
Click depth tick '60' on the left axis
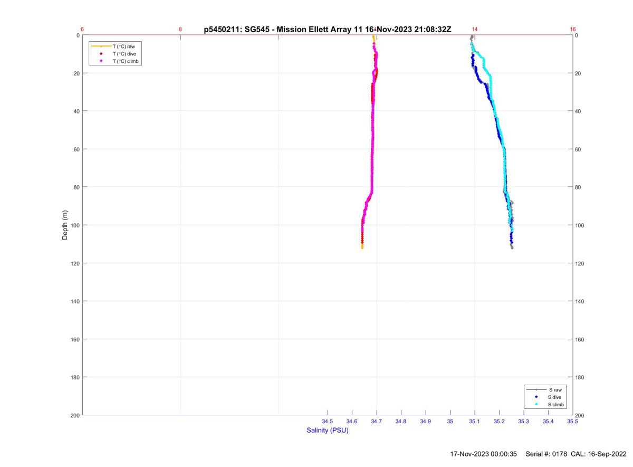[76, 149]
